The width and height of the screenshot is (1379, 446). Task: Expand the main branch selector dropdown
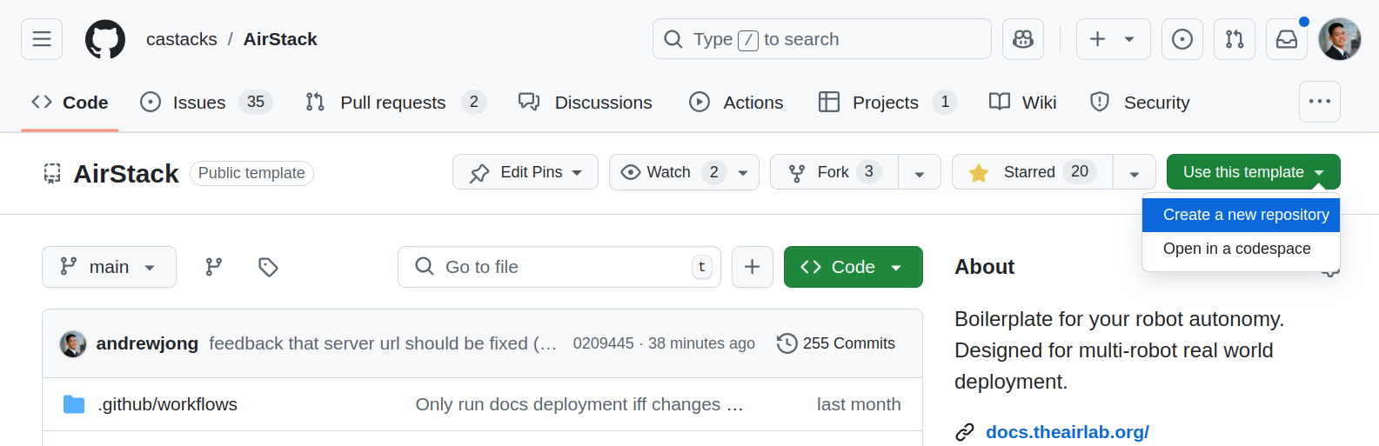[x=109, y=267]
